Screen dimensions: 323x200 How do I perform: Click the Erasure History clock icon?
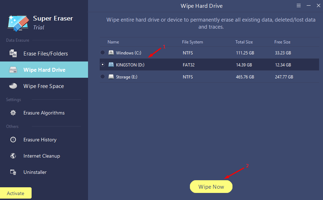coord(13,140)
